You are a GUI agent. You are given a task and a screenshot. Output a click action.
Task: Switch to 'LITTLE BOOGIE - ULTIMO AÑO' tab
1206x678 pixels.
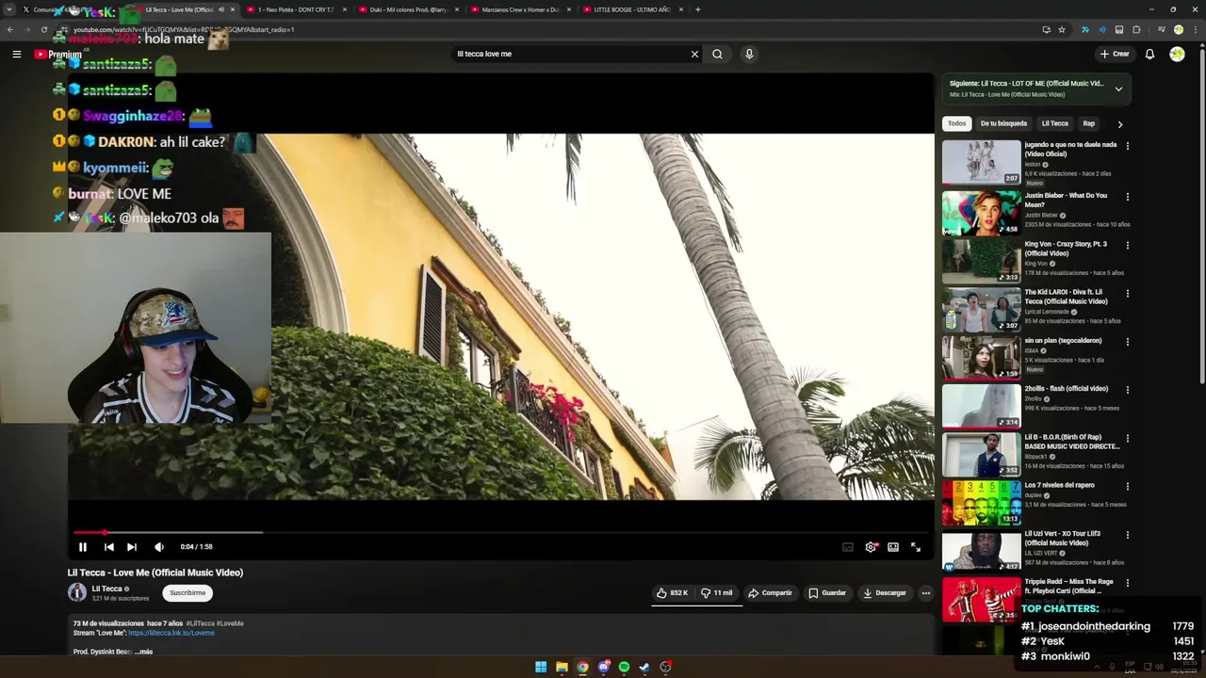[632, 9]
